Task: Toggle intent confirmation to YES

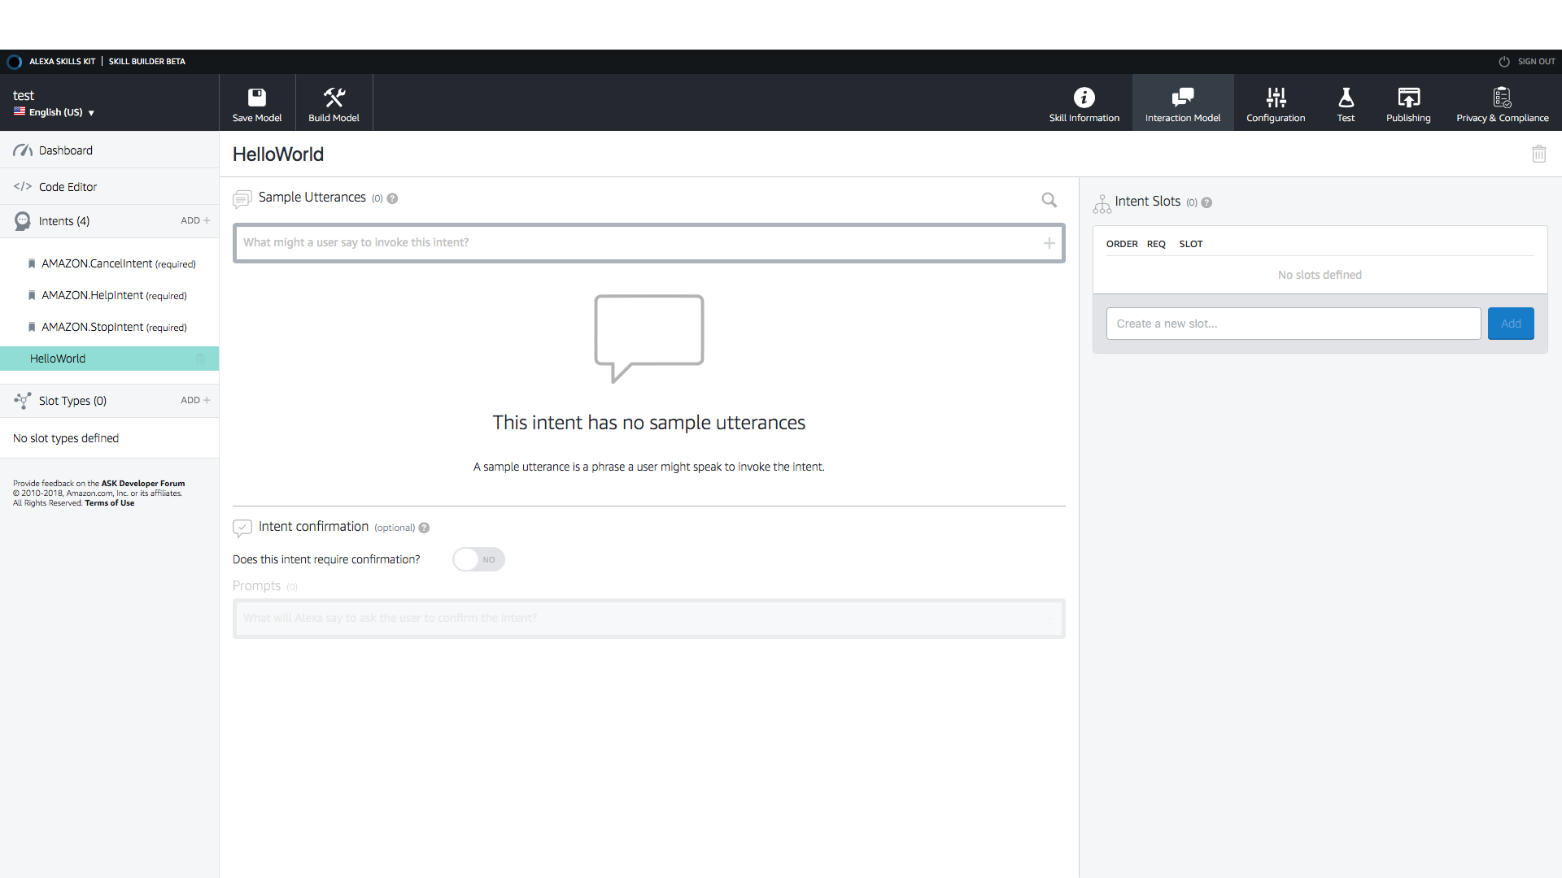Action: pyautogui.click(x=478, y=559)
